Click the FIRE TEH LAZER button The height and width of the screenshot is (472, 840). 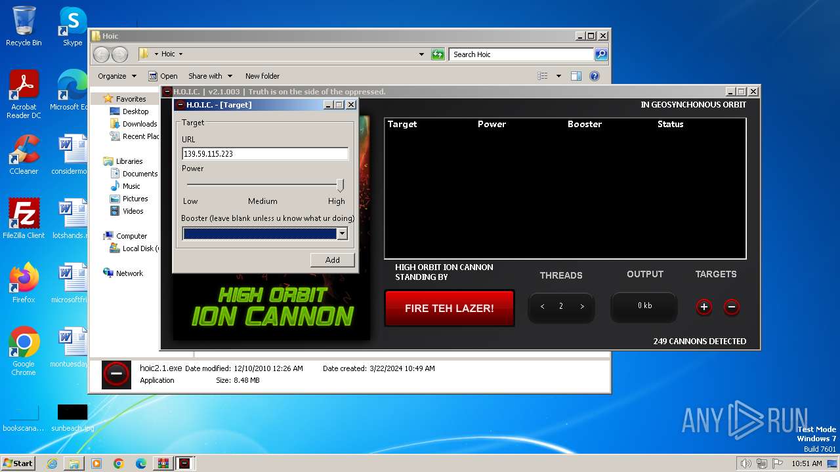click(450, 308)
